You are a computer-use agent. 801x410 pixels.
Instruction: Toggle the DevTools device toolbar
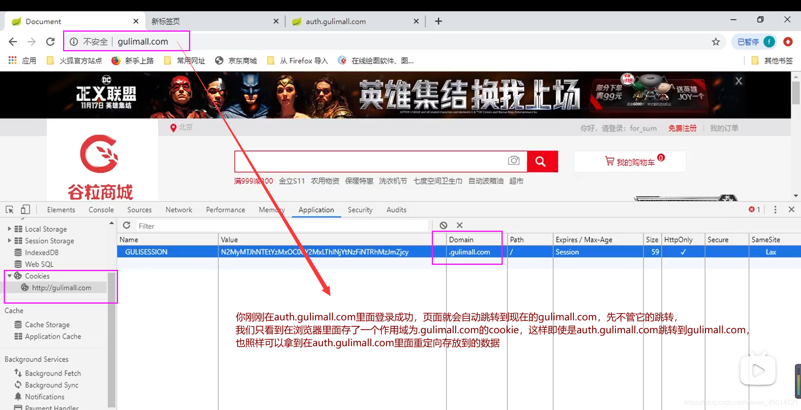(x=25, y=210)
